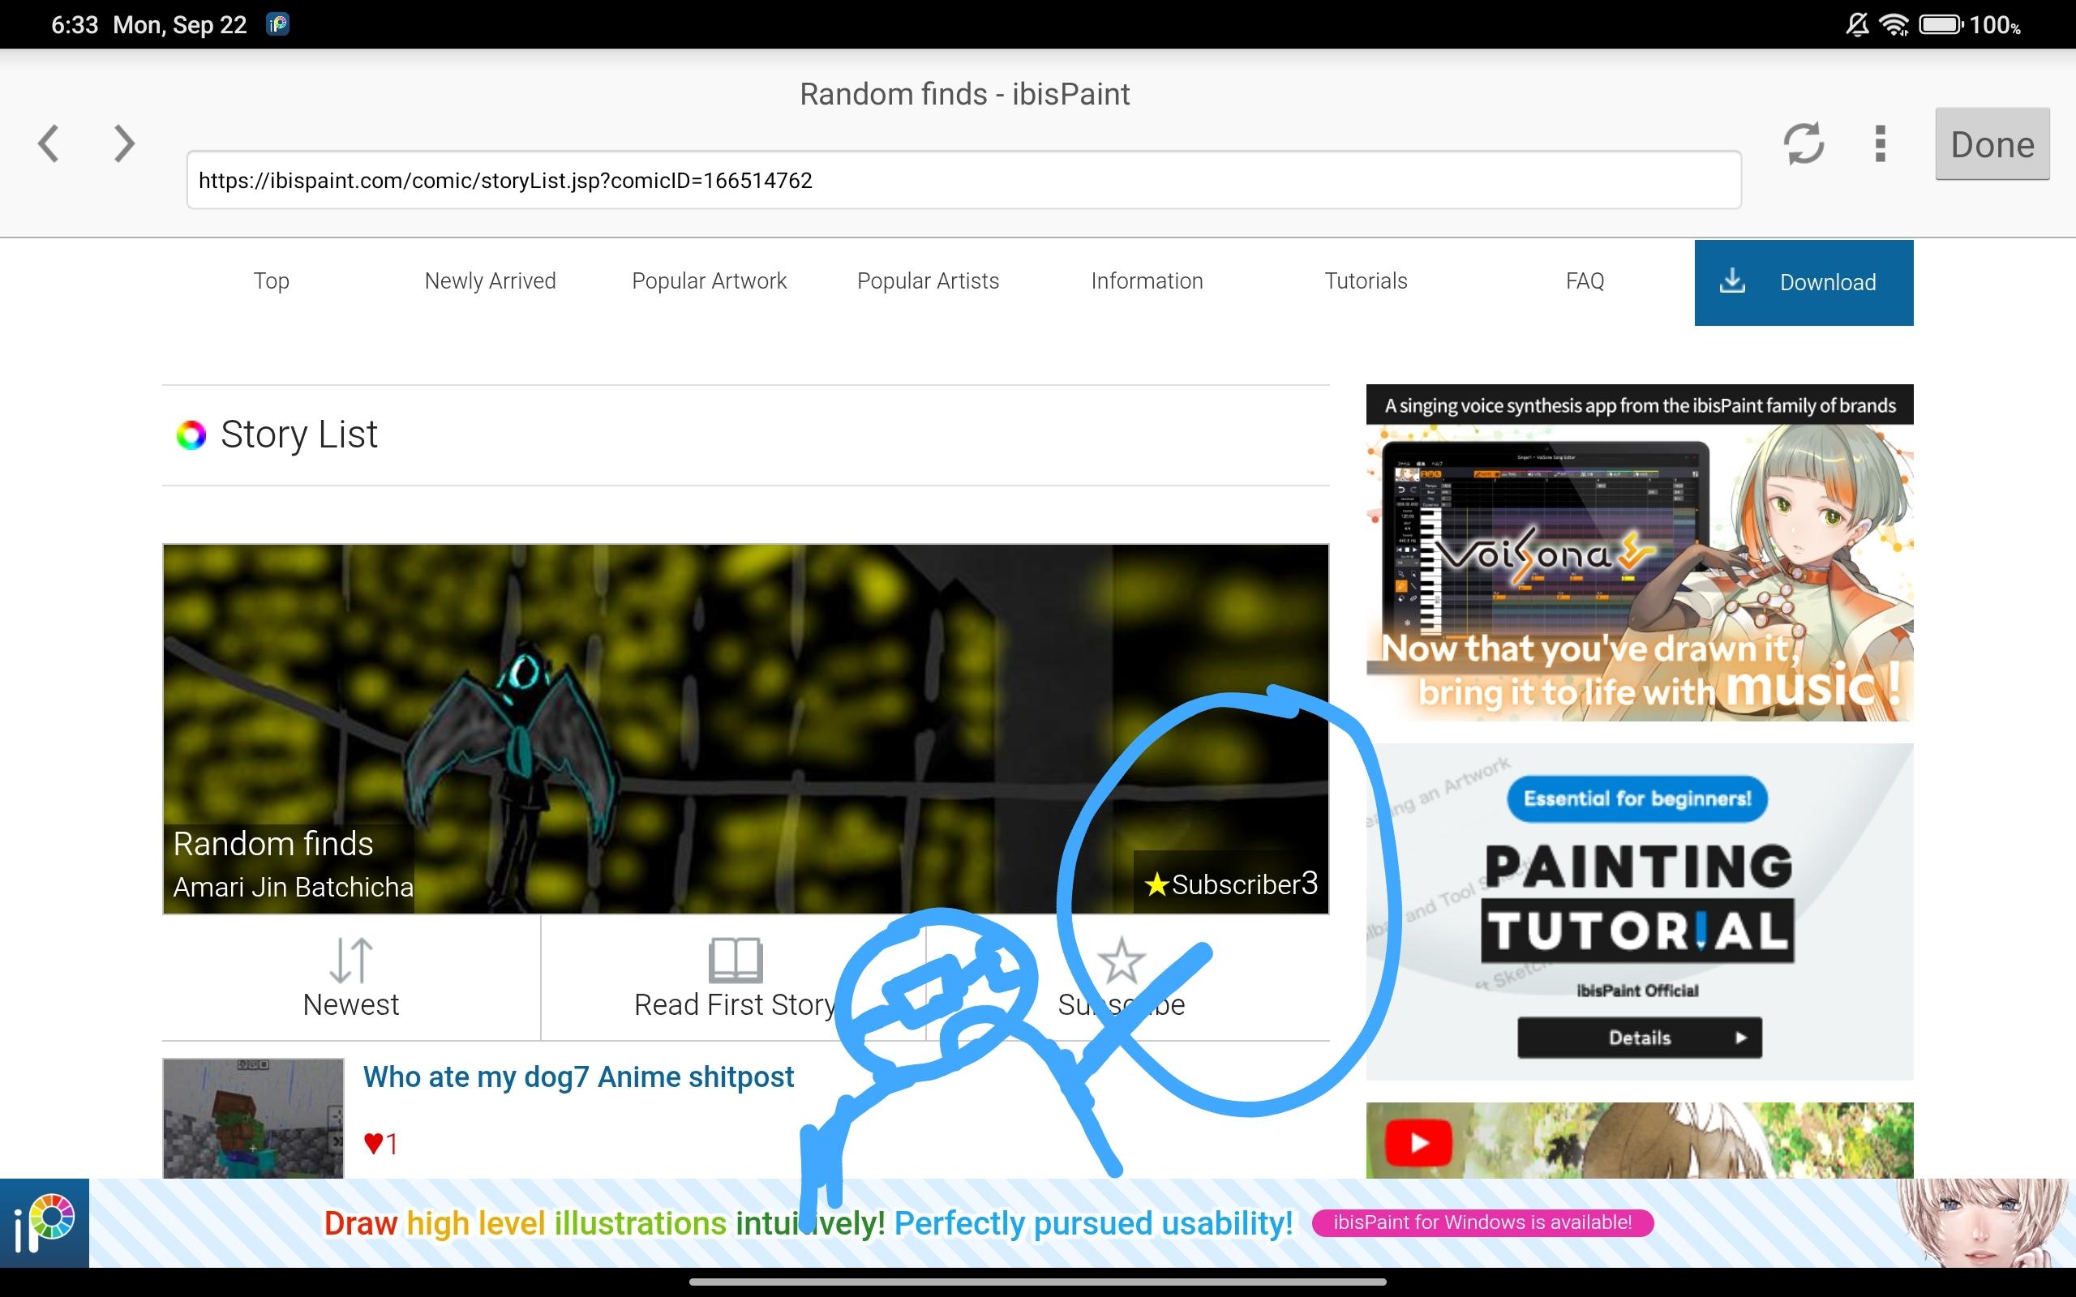Open the Tutorials tab
Image resolution: width=2076 pixels, height=1297 pixels.
pyautogui.click(x=1366, y=281)
